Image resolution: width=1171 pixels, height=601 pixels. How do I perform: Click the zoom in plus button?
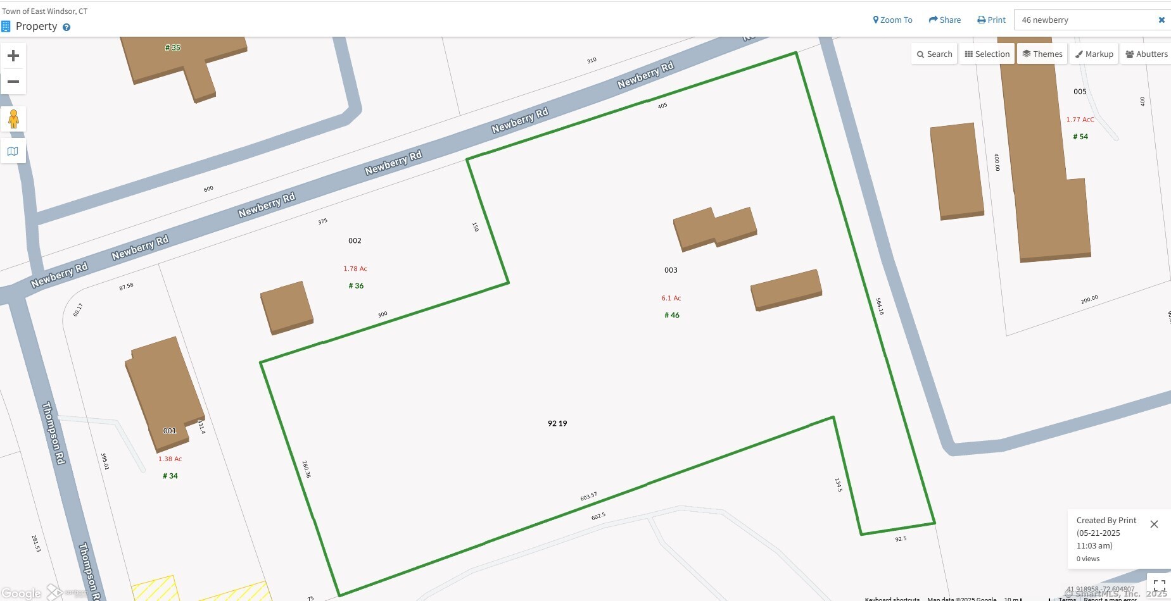pyautogui.click(x=13, y=56)
